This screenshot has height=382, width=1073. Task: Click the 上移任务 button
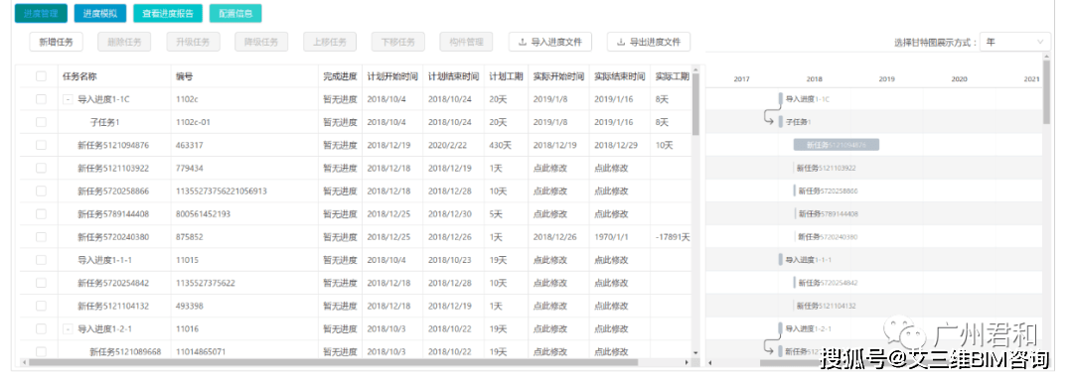pos(330,42)
